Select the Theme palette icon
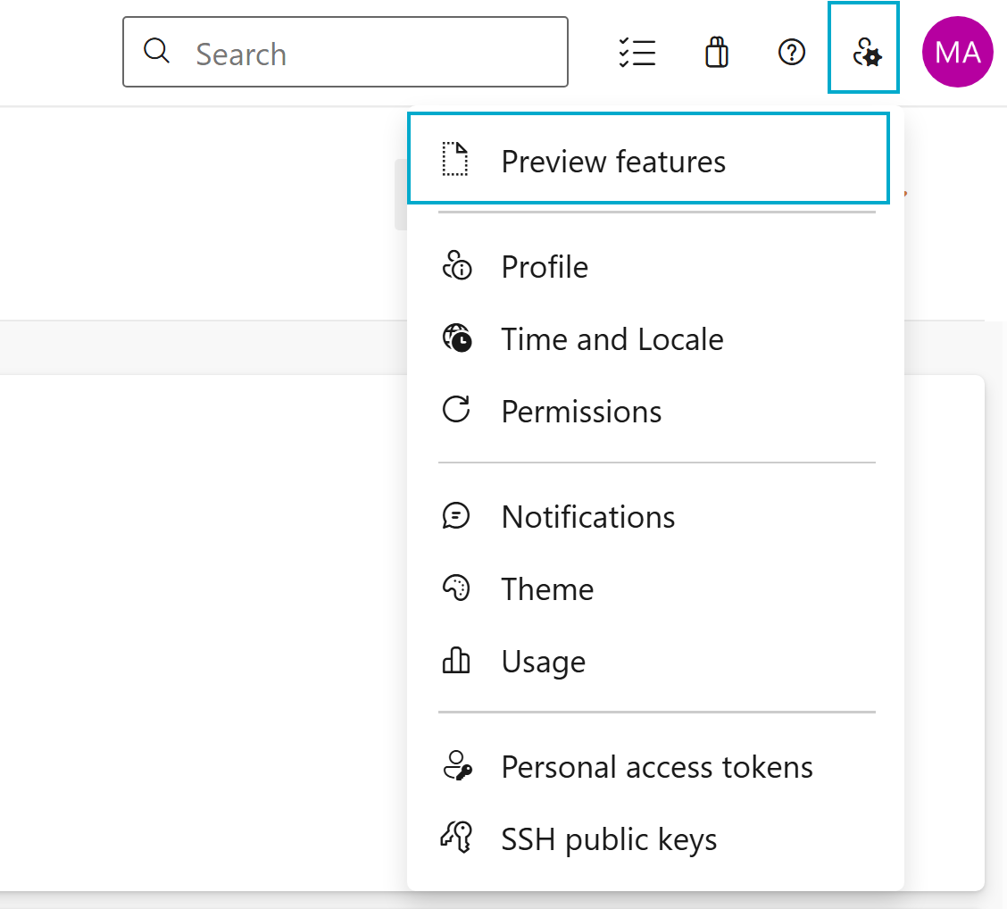 click(x=457, y=588)
